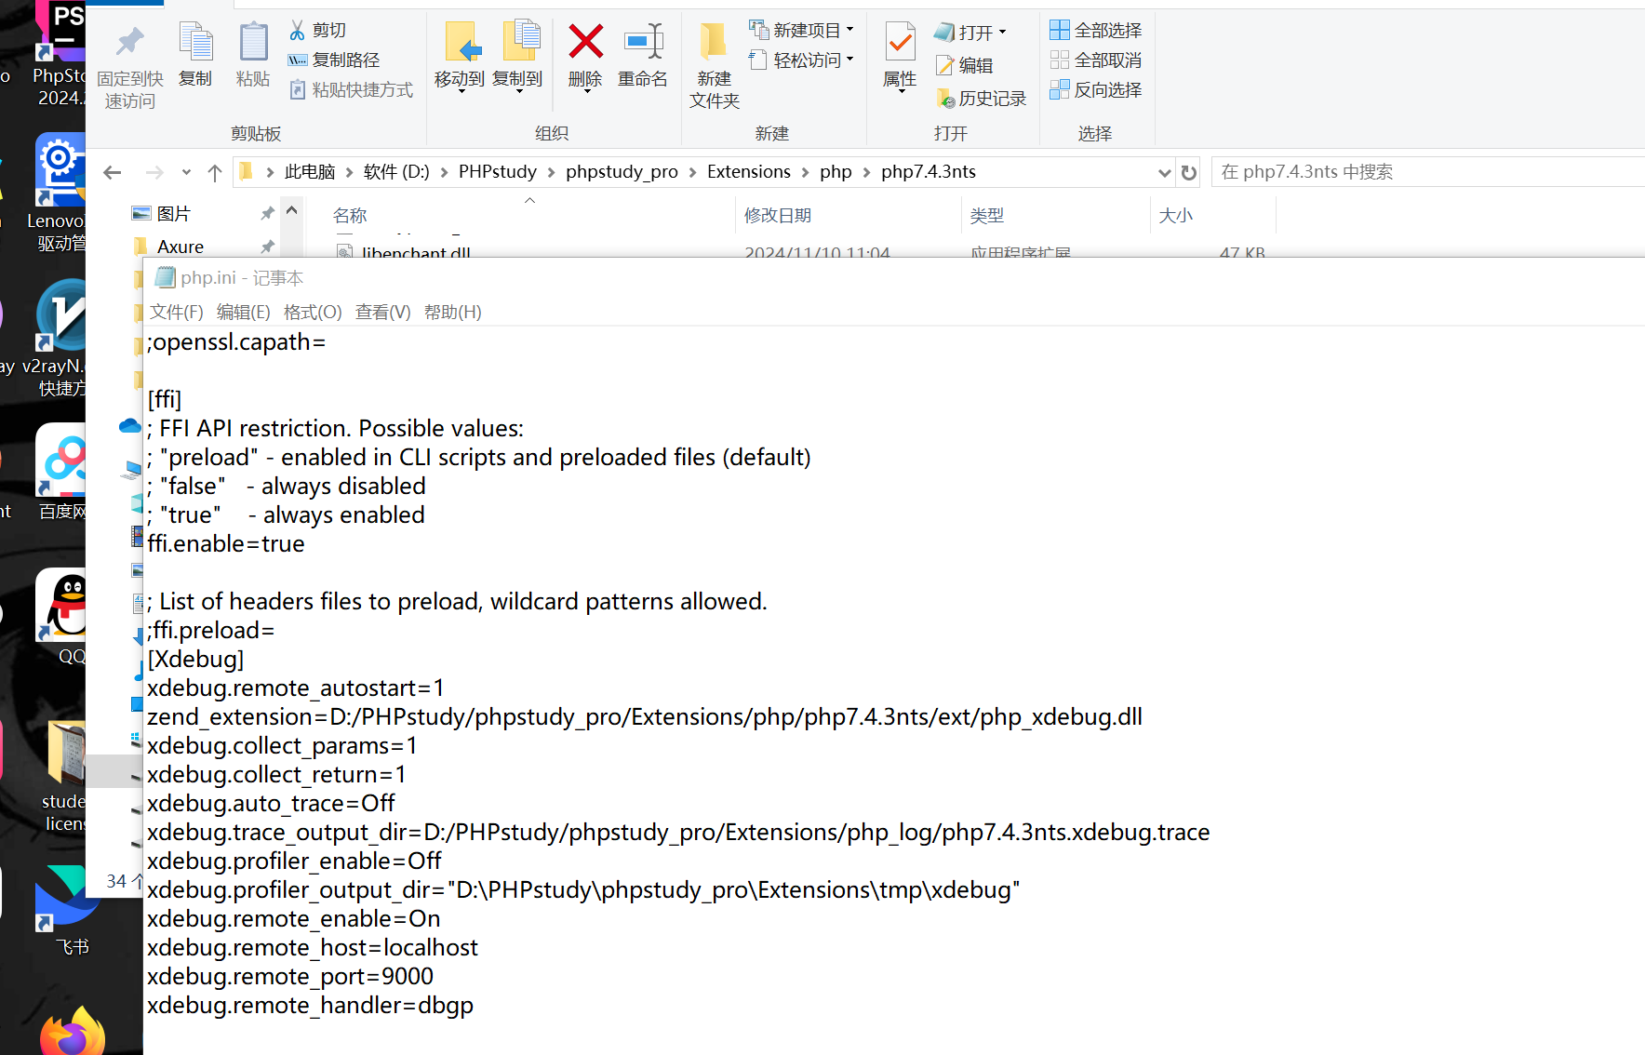
Task: Select Axure in the quick access pane
Action: click(x=181, y=247)
